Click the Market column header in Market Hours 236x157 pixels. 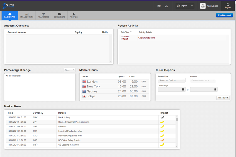click(85, 77)
